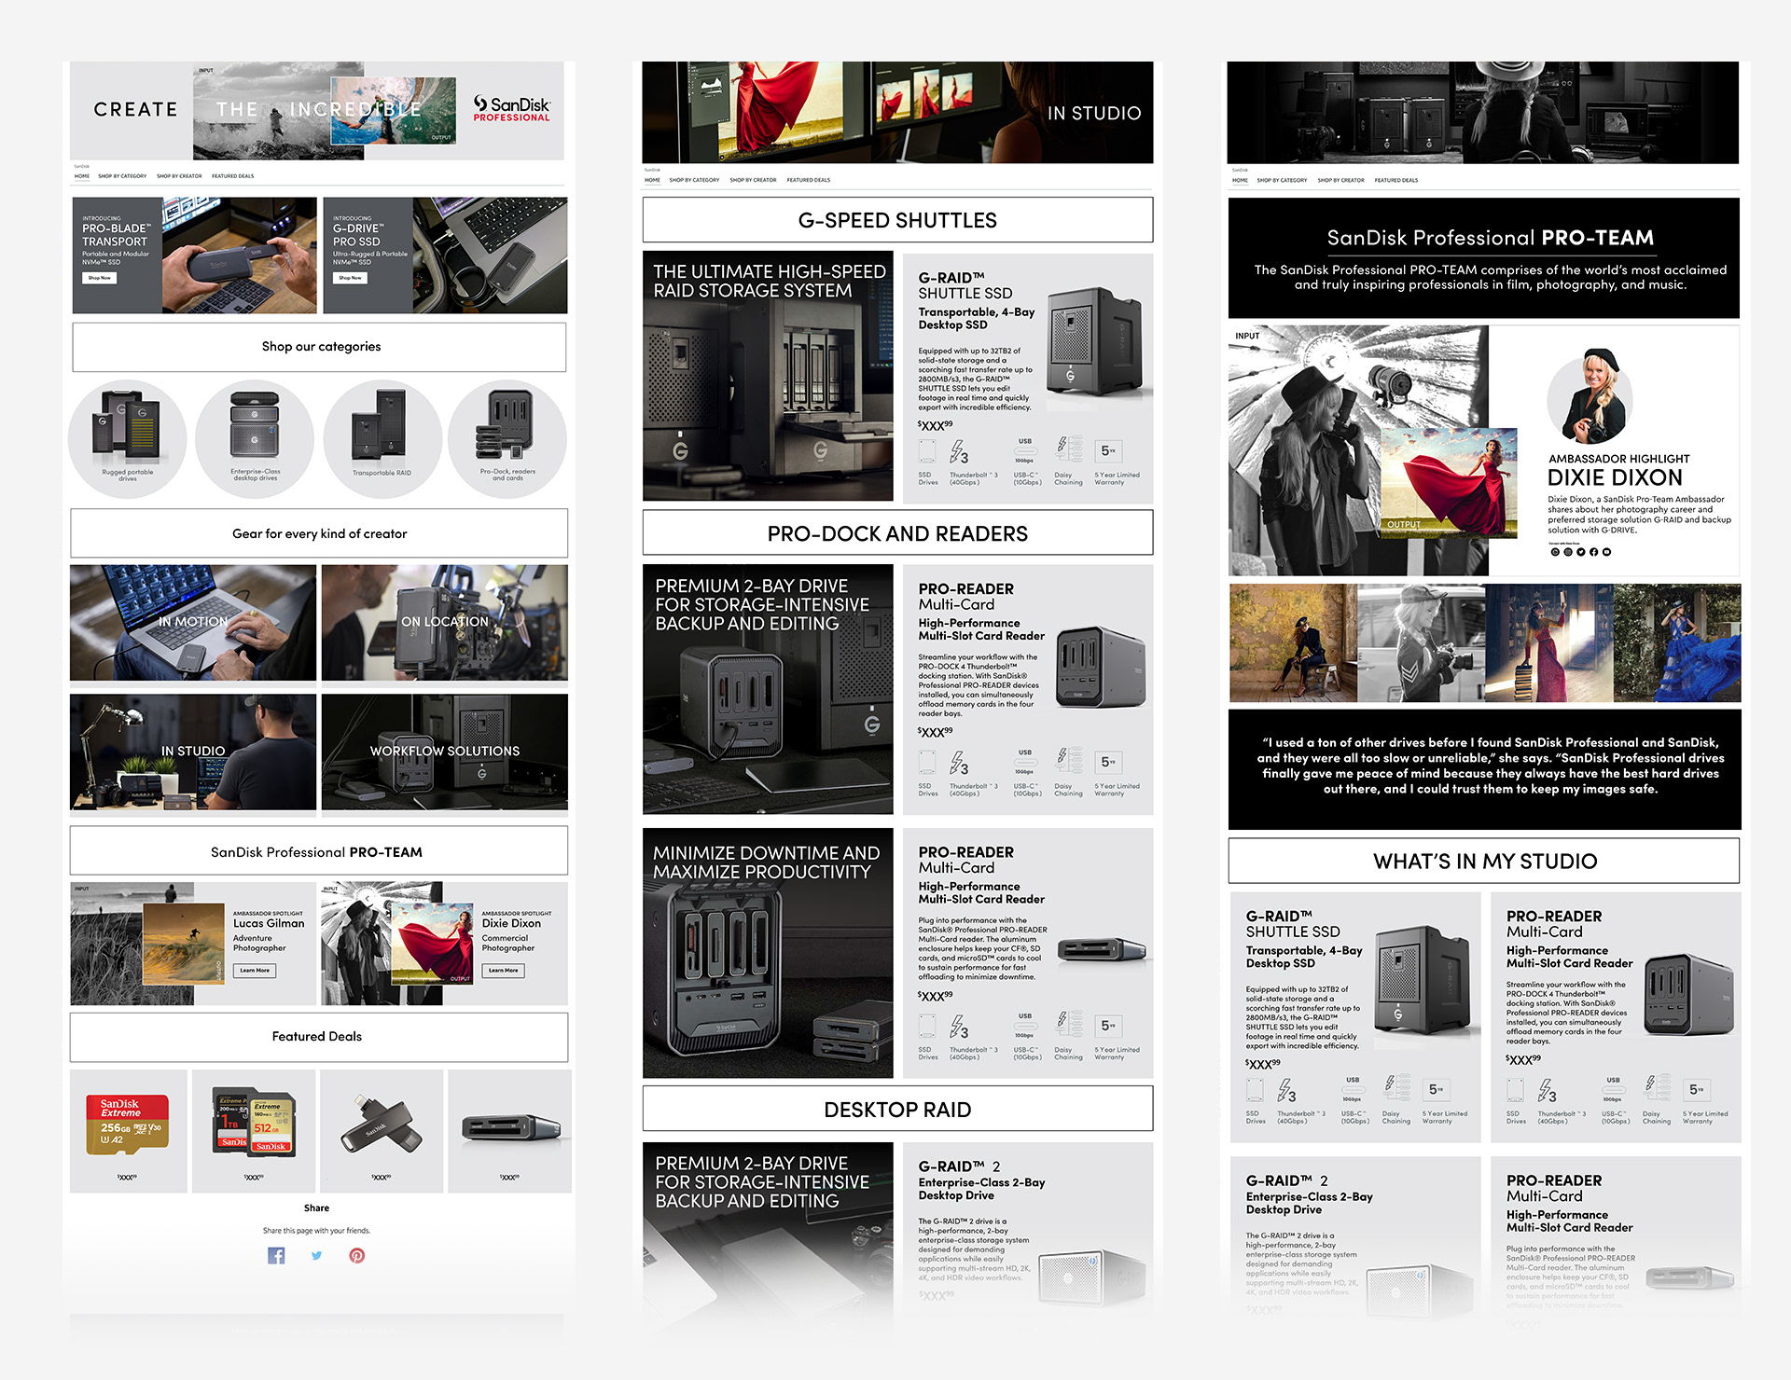Image resolution: width=1791 pixels, height=1380 pixels.
Task: Select the SanDisk Extreme 256GB microSD deal
Action: point(128,1130)
